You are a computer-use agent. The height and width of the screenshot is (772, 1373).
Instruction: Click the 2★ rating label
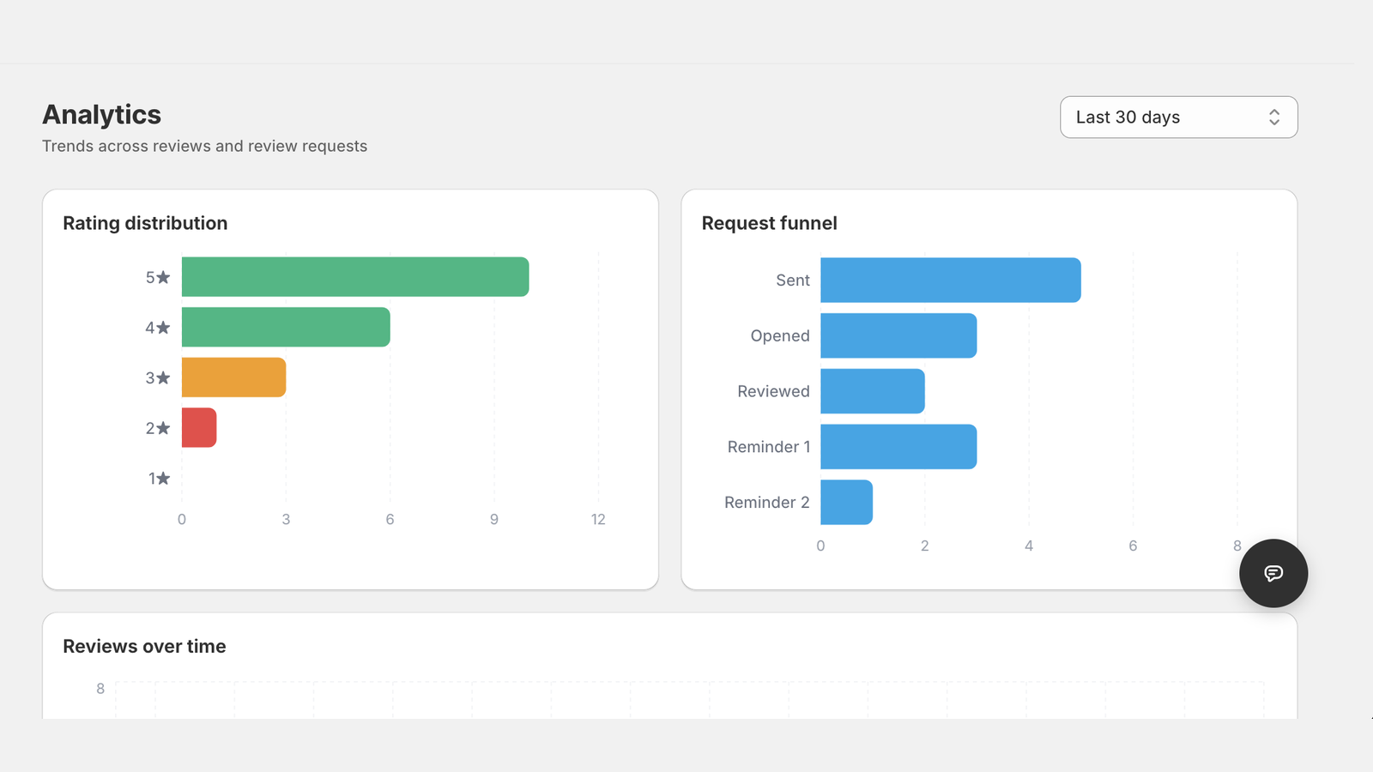(158, 427)
